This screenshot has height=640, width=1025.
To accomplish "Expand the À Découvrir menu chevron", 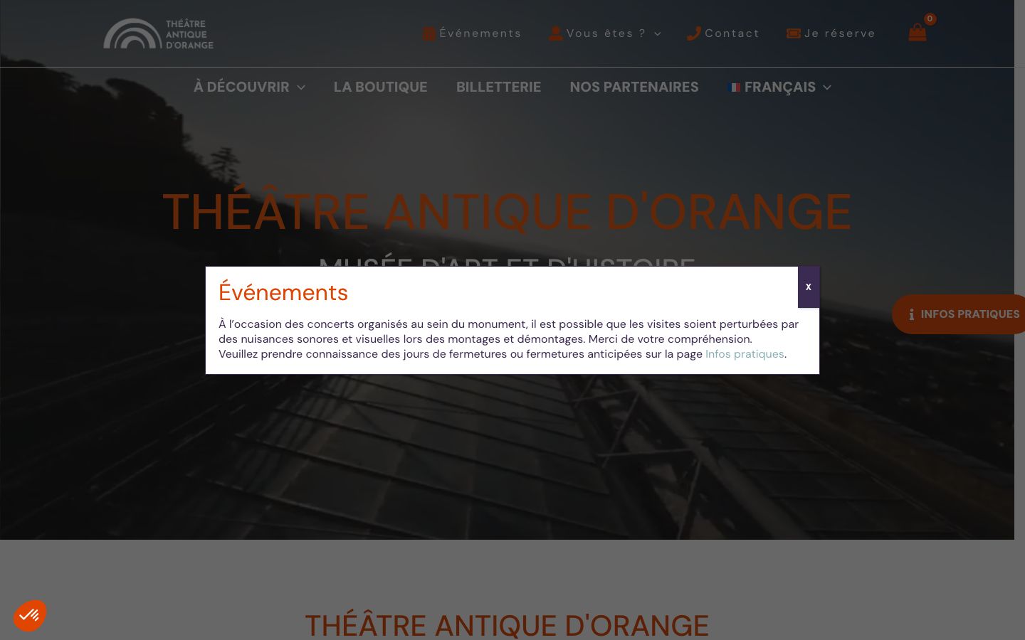I will (x=301, y=87).
